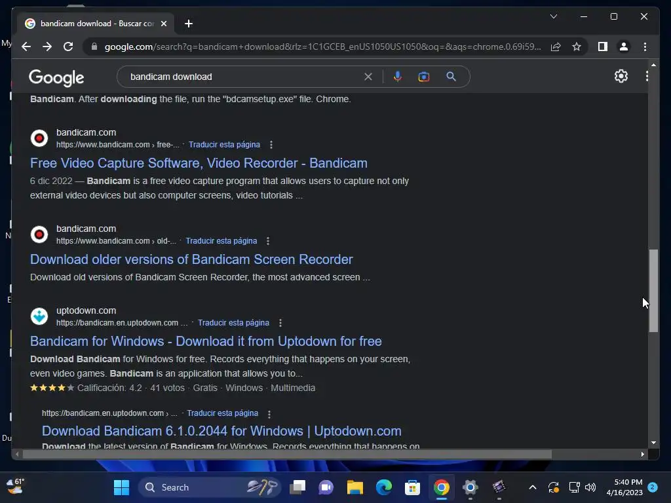Translate the Bandicam 6.1.0.2044 result page

pos(223,413)
